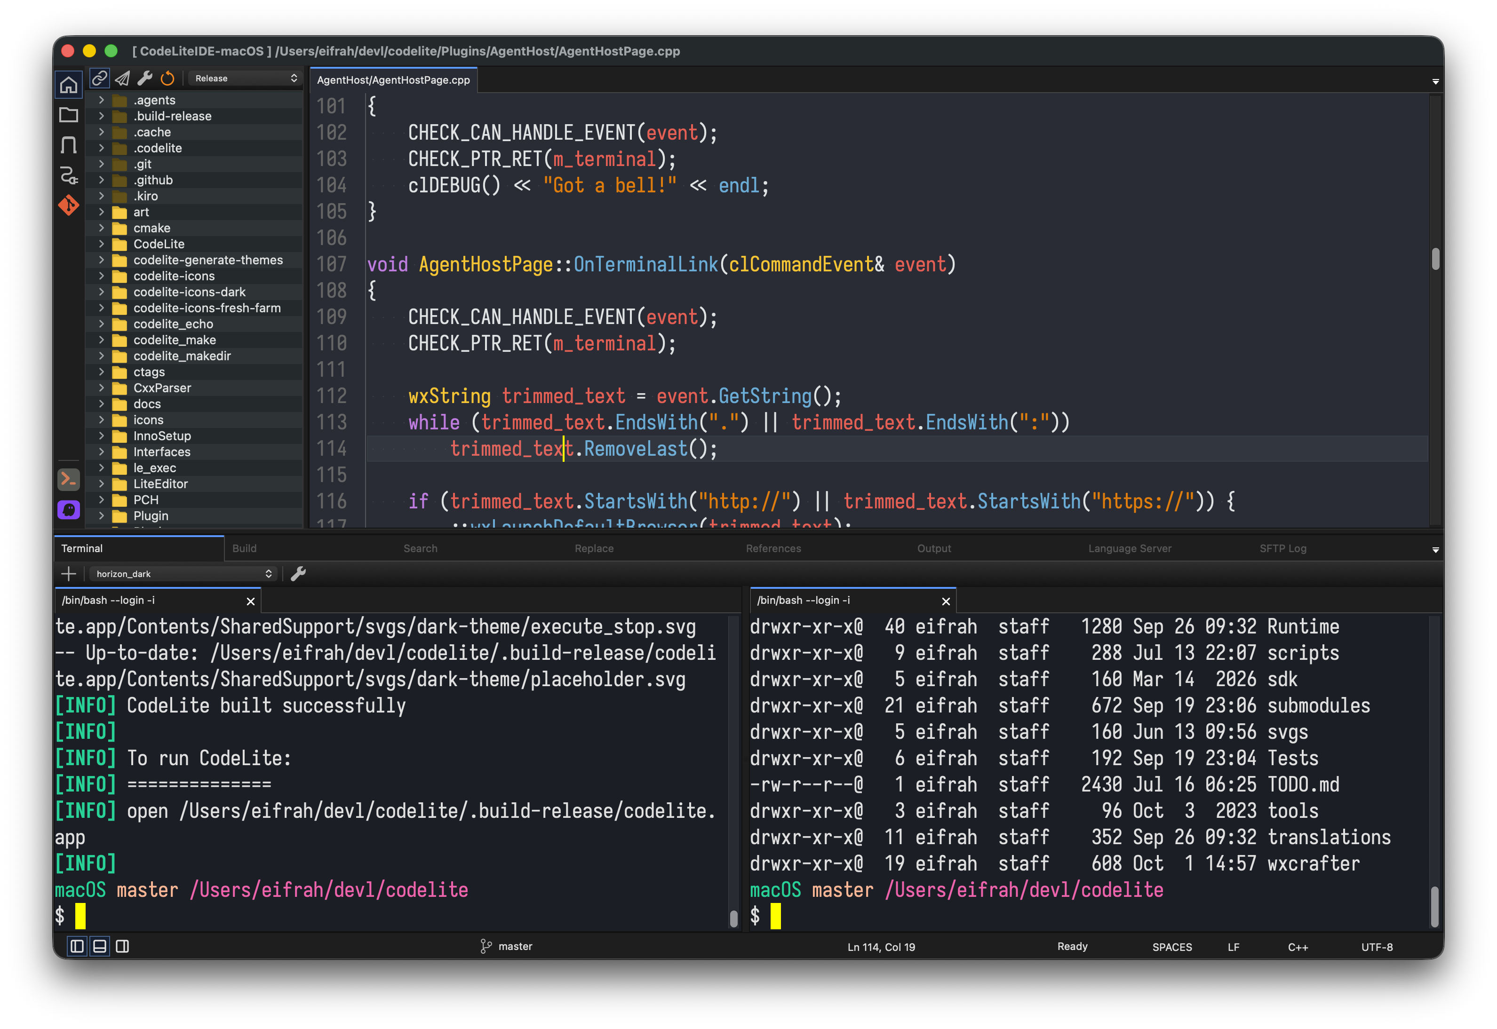Open the folder explorer icon in the sidebar
1497x1029 pixels.
click(x=68, y=115)
